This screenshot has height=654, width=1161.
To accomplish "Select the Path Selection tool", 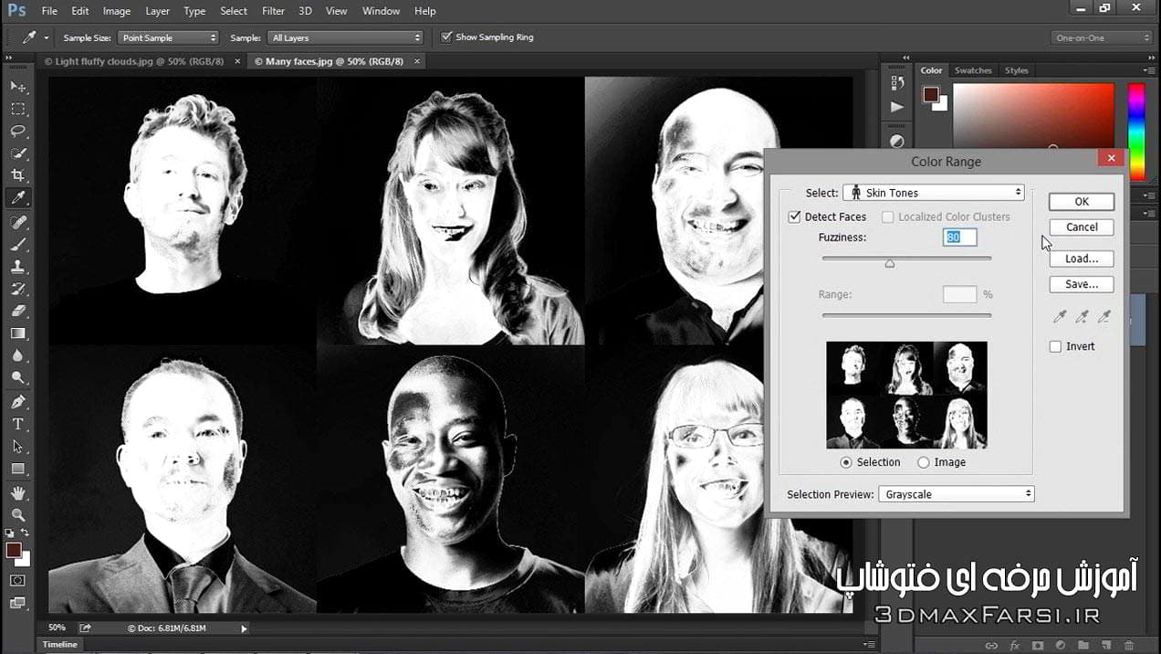I will 18,447.
